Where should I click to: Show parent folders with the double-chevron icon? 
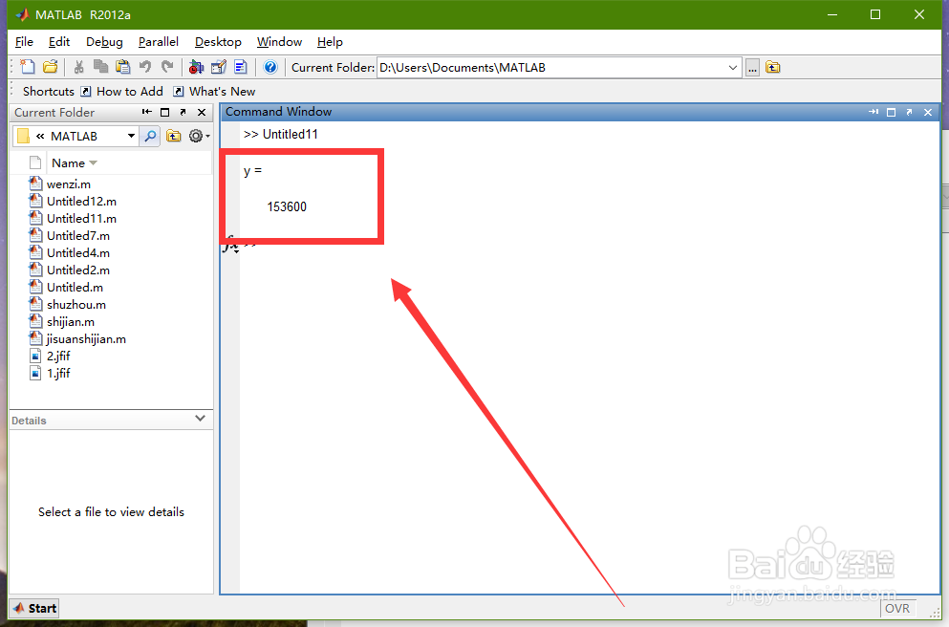point(40,136)
